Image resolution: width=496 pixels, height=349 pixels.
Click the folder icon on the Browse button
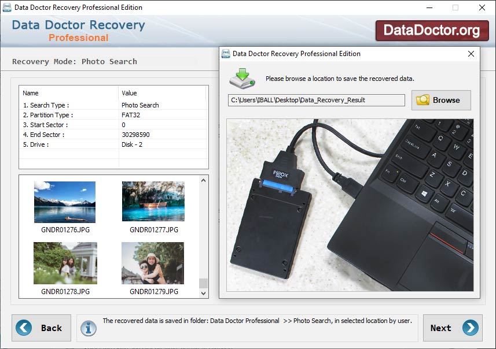[423, 99]
